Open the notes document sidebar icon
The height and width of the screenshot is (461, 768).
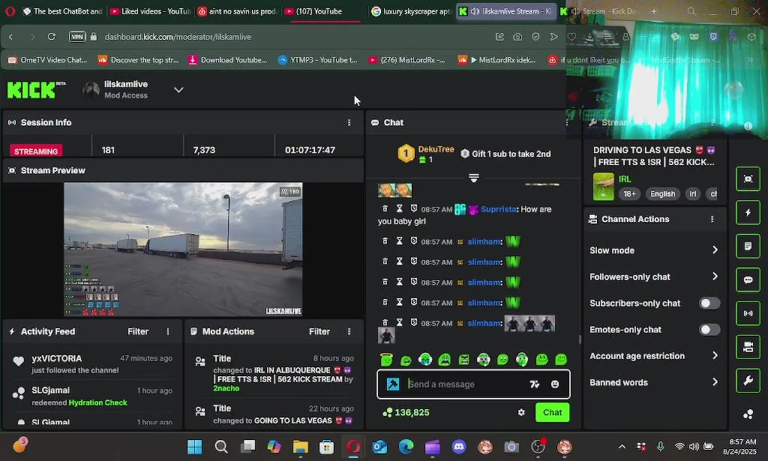pos(748,246)
